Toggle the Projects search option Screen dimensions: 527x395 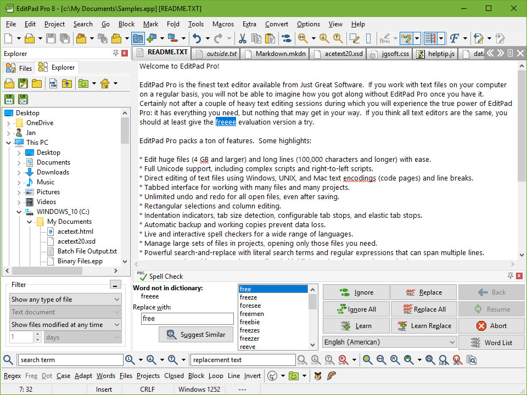pos(148,375)
